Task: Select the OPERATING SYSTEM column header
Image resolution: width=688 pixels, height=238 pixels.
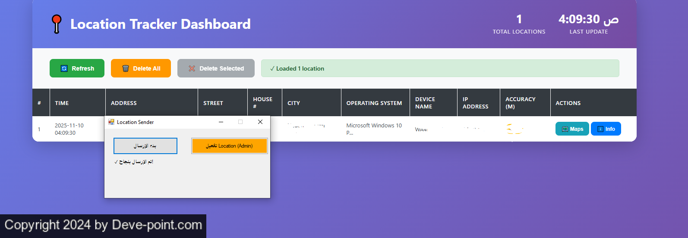Action: pyautogui.click(x=374, y=103)
